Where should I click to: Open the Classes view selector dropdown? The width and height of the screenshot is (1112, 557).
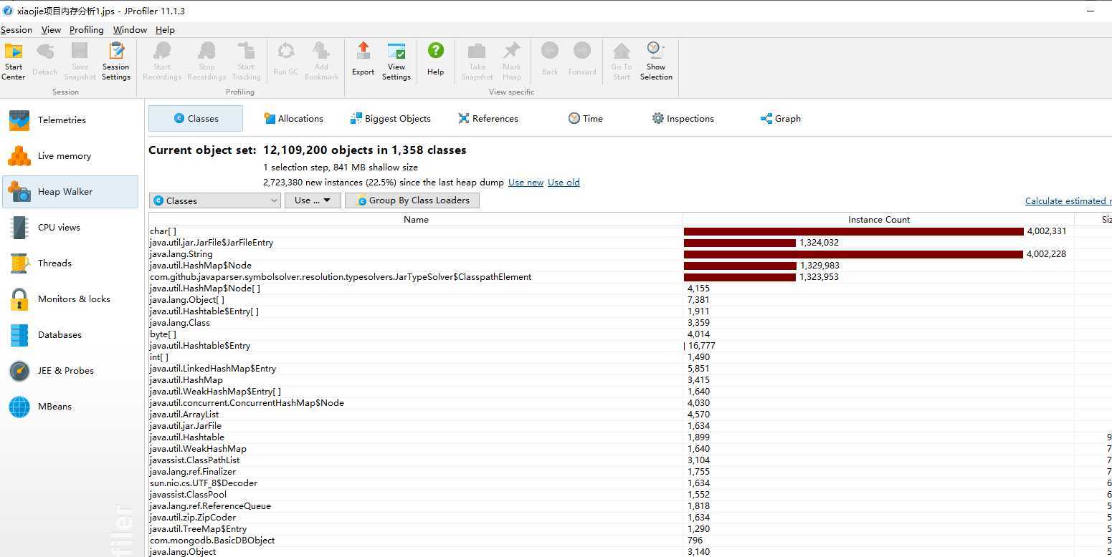pyautogui.click(x=215, y=200)
